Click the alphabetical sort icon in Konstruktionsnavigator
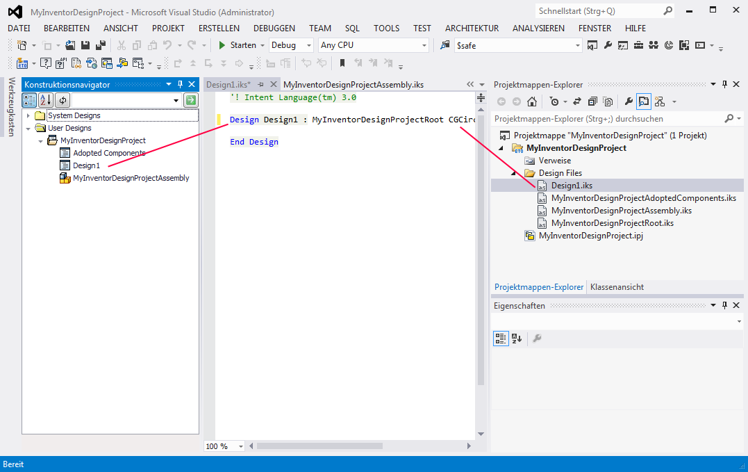 coord(46,100)
